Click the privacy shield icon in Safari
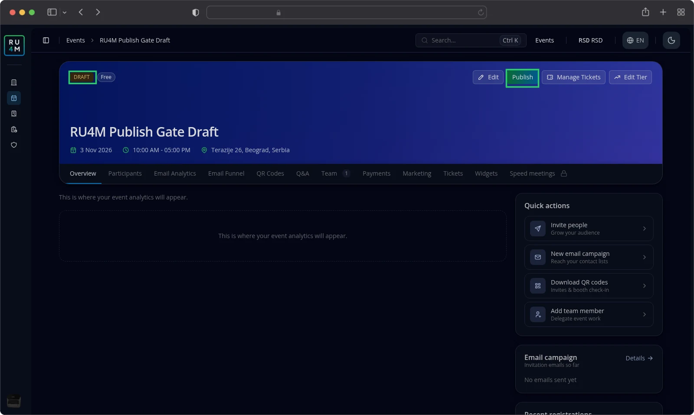This screenshot has height=415, width=694. (196, 13)
